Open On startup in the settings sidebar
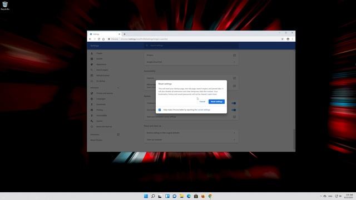 [100, 81]
